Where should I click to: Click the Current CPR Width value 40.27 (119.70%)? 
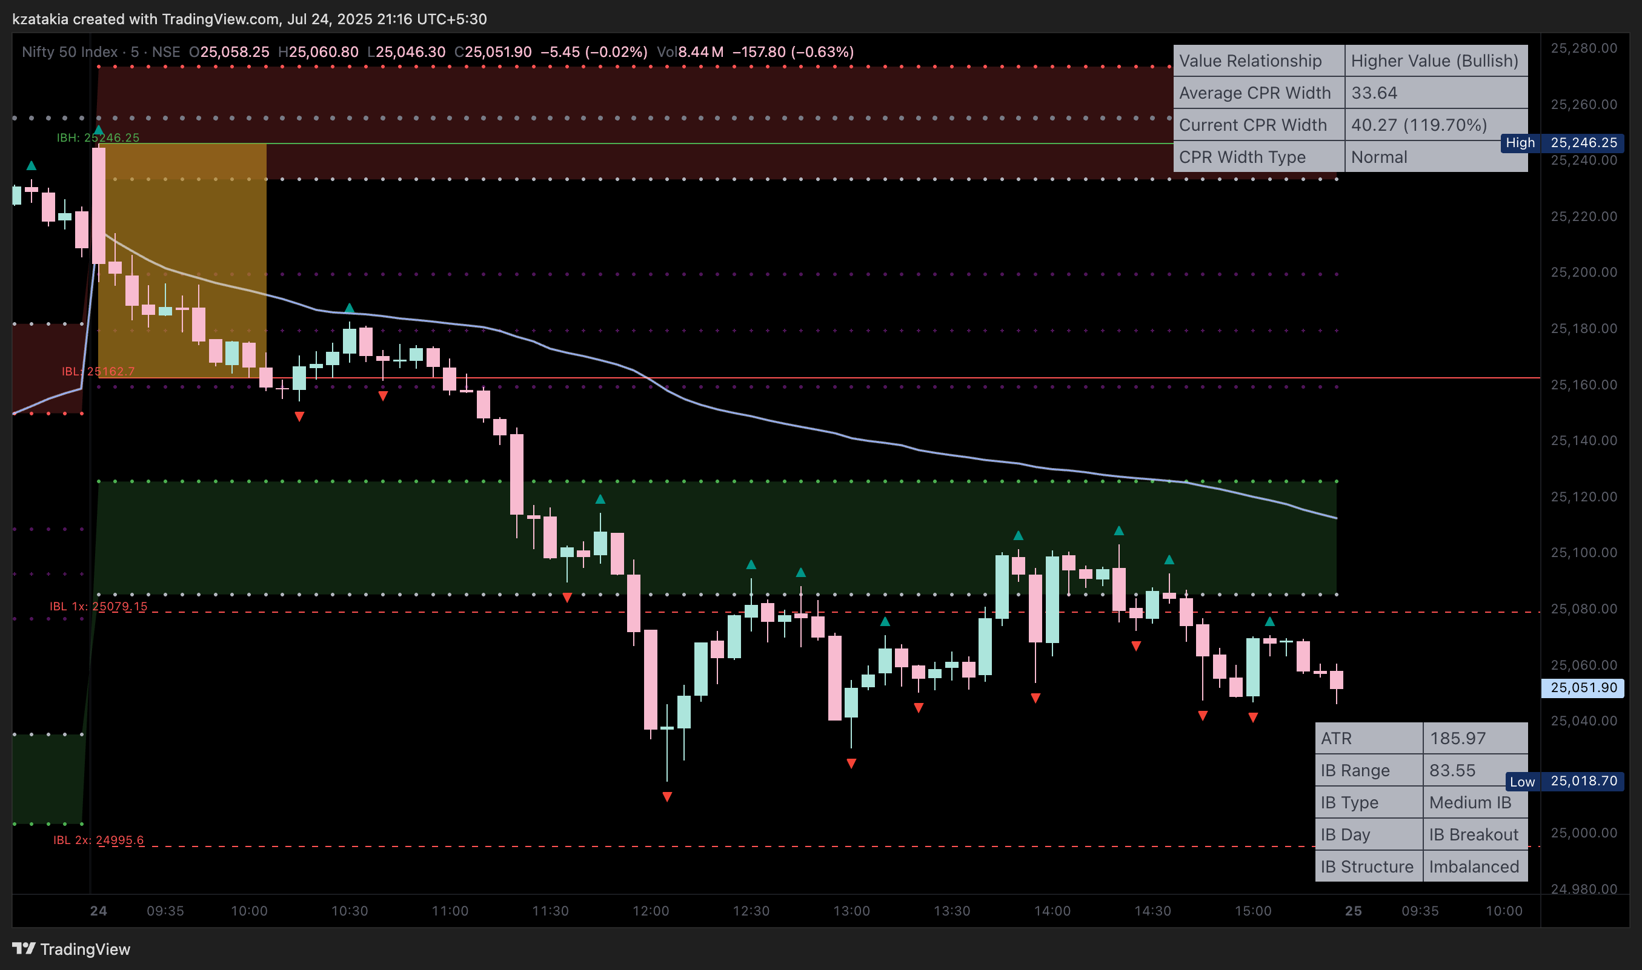tap(1435, 125)
